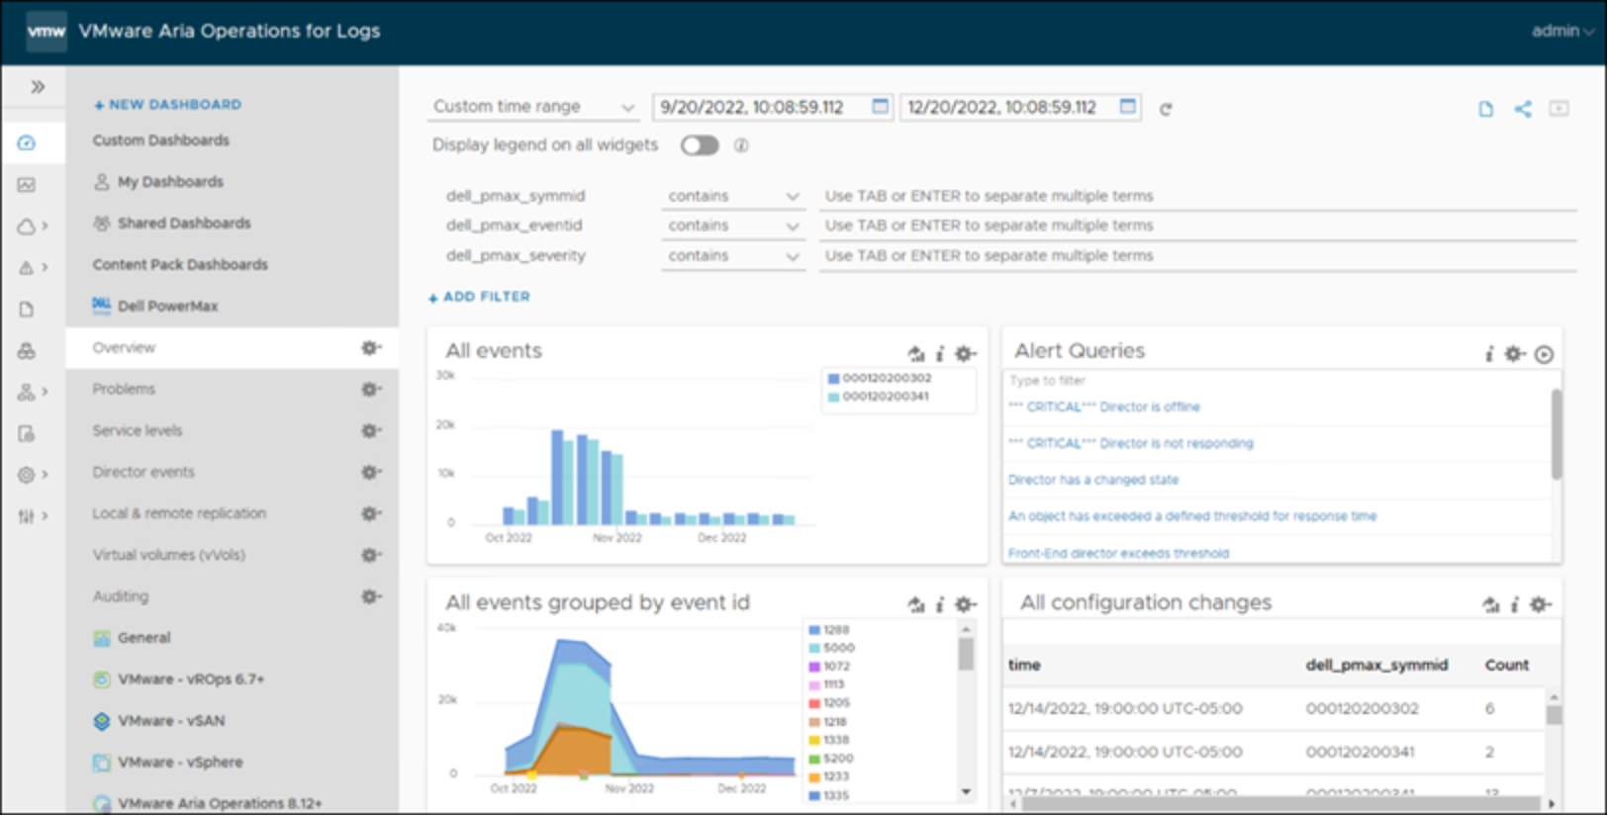Image resolution: width=1608 pixels, height=816 pixels.
Task: Click info icon on All events widget
Action: tap(940, 353)
